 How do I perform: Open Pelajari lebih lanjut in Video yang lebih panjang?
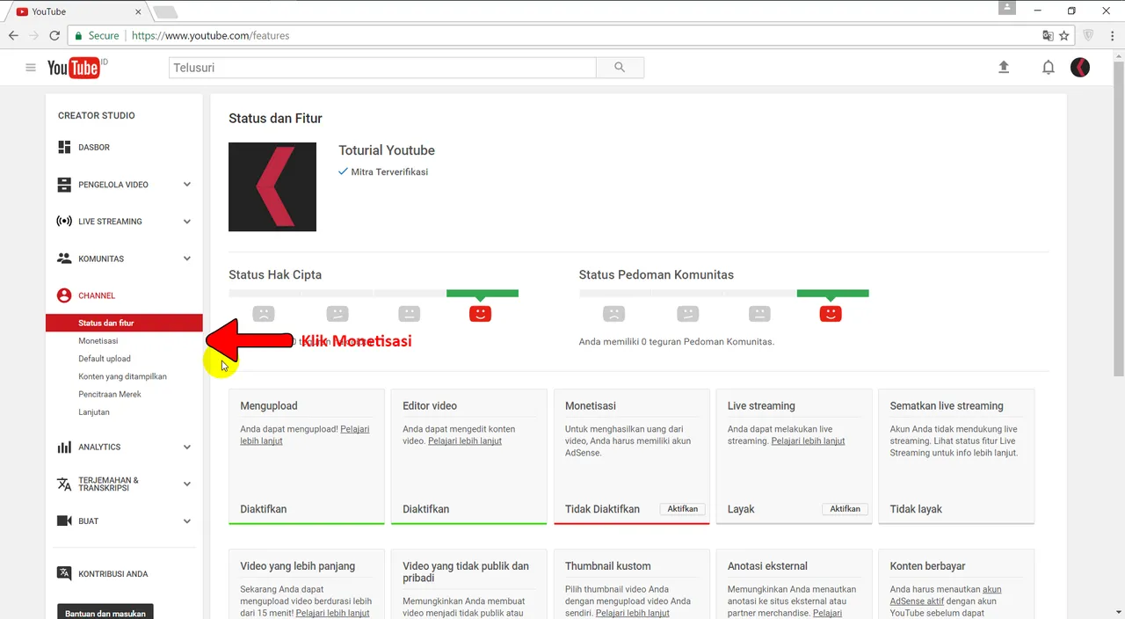(332, 613)
